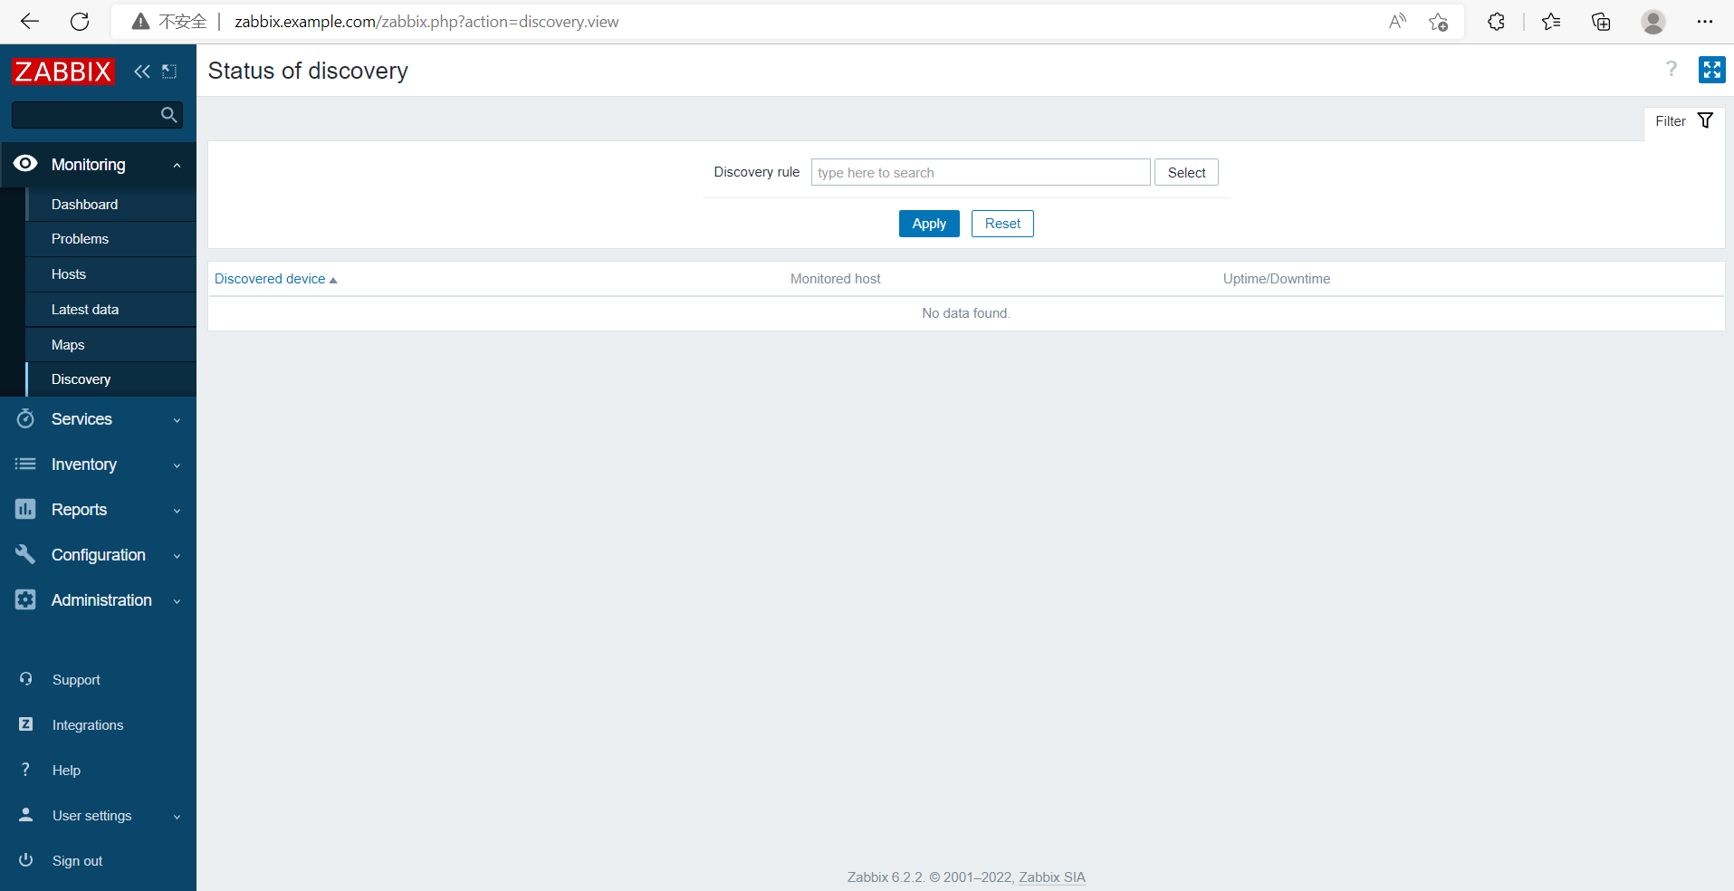Click the Status of discovery page title

tap(308, 71)
